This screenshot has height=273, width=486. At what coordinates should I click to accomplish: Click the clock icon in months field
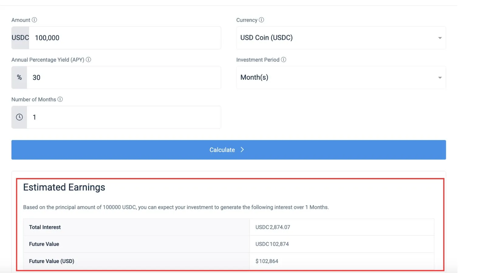[x=19, y=117]
